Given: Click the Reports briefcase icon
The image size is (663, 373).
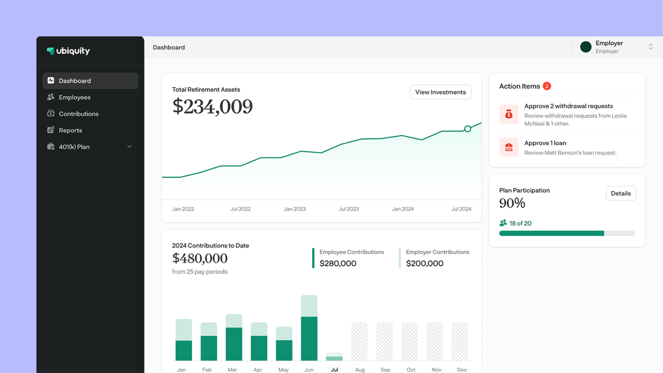Looking at the screenshot, I should 51,130.
